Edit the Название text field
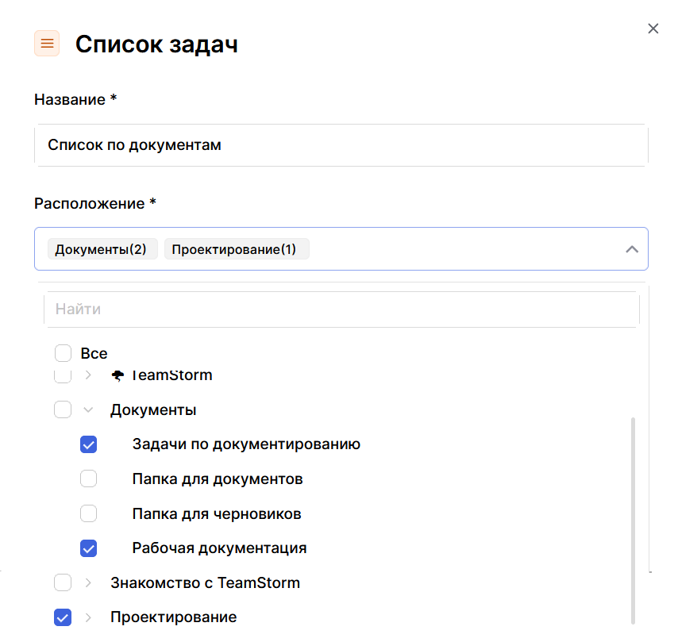Viewport: 678px width, 638px height. pos(341,145)
